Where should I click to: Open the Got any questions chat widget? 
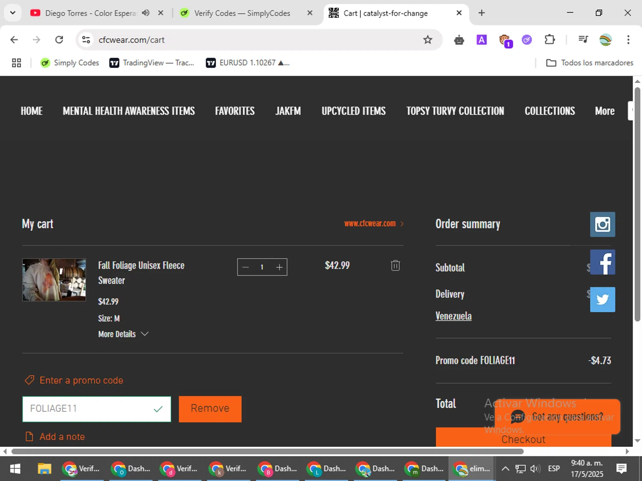(557, 416)
